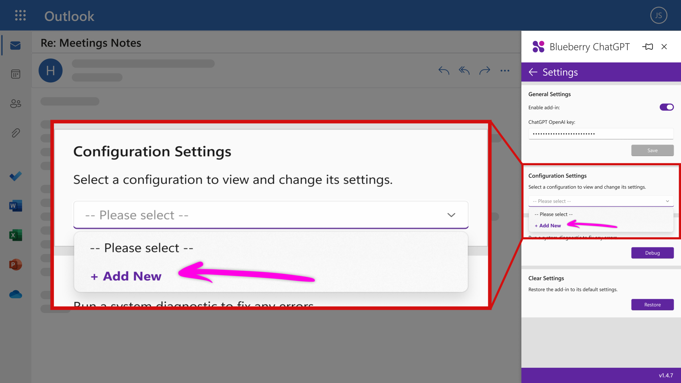Open the Attachments paperclip icon

(x=15, y=133)
